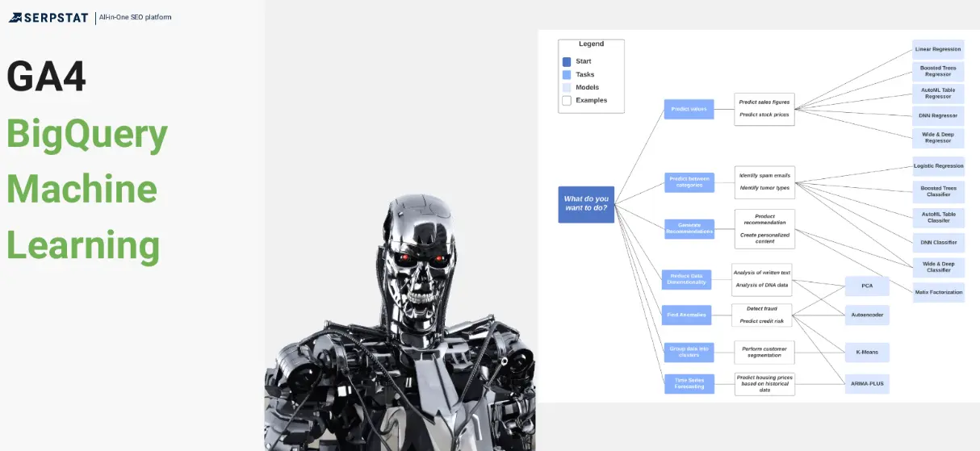Click the Perform customer segmentation example box

tap(764, 352)
